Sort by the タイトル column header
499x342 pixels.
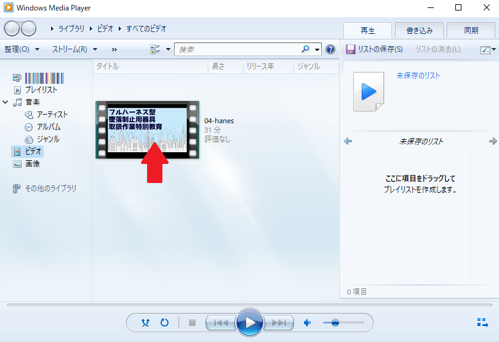pos(151,67)
